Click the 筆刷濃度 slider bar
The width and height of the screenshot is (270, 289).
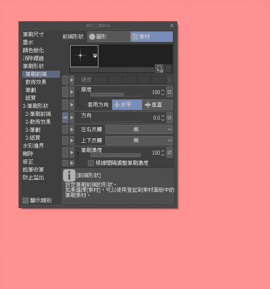(x=116, y=155)
